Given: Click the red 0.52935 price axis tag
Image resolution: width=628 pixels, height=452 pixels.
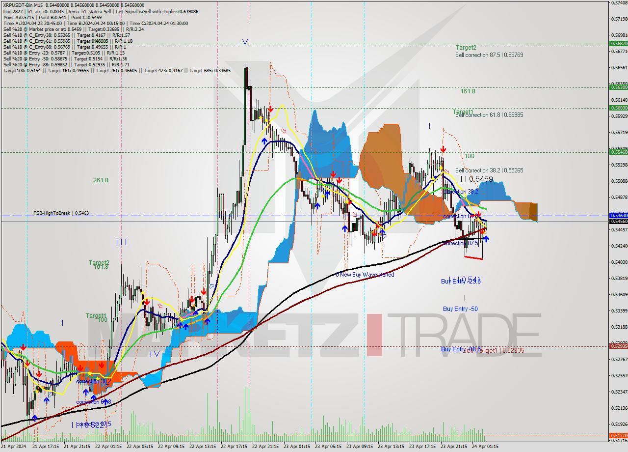Looking at the screenshot, I should point(618,346).
